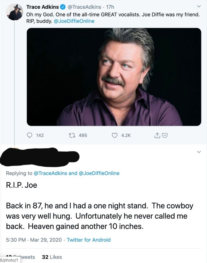Click @TraceAdkins in the Replying to line
The width and height of the screenshot is (207, 263).
[51, 173]
